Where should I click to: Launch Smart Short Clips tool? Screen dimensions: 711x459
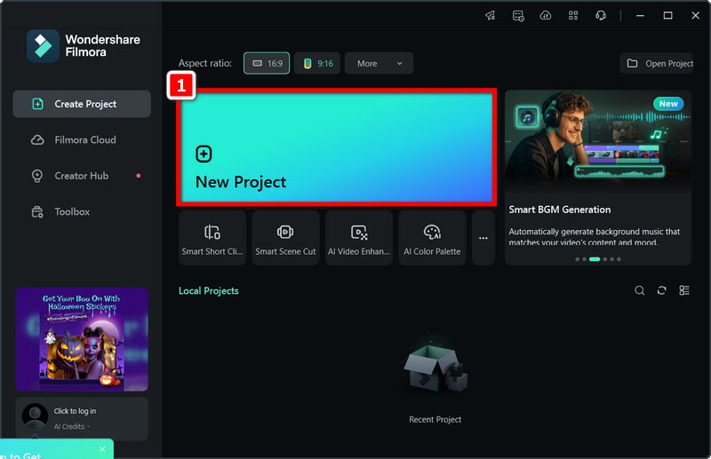click(x=212, y=238)
